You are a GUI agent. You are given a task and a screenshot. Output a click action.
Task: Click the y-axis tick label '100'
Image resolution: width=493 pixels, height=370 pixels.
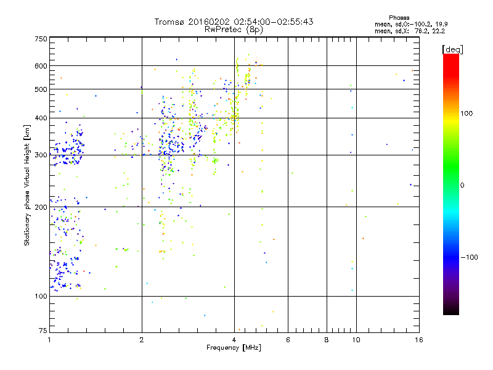pos(41,297)
